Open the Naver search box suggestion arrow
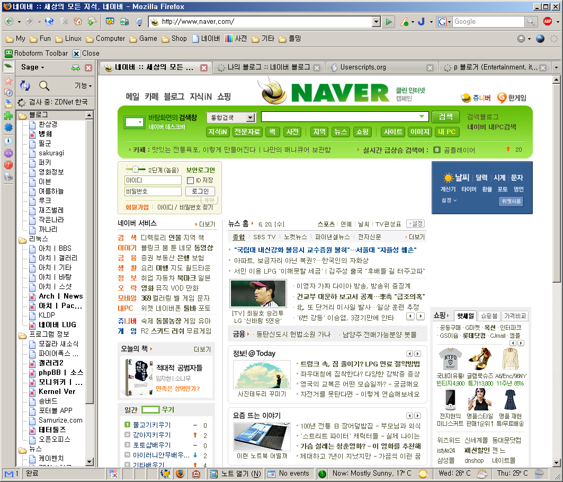Viewport: 563px width, 482px height. tap(422, 117)
